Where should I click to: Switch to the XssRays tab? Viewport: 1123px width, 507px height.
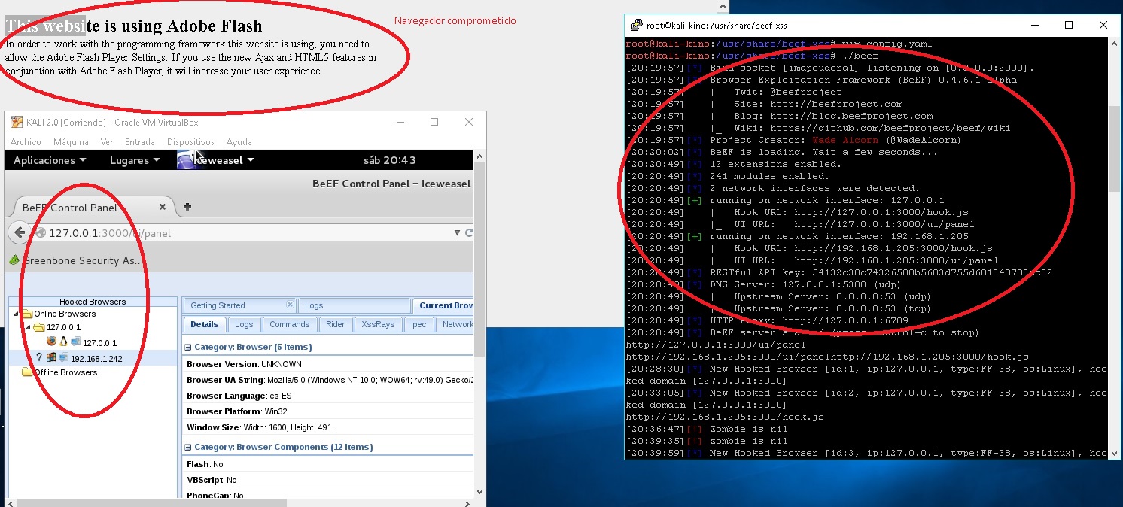[378, 324]
